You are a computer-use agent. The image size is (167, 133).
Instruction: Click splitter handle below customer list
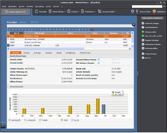(64, 50)
